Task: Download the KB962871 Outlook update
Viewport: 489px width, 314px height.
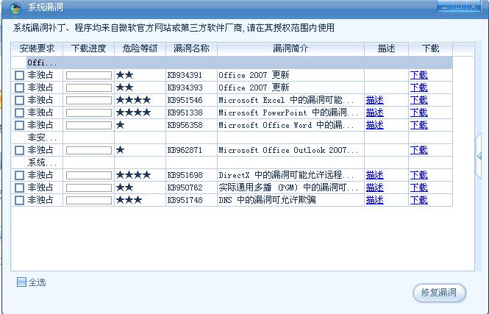Action: pyautogui.click(x=418, y=150)
